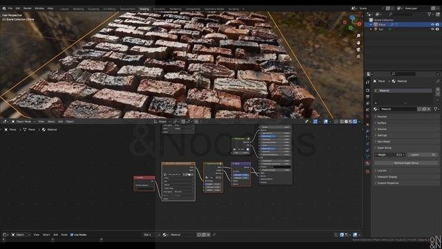
Task: Click the Remove Super Bump button
Action: tap(406, 163)
